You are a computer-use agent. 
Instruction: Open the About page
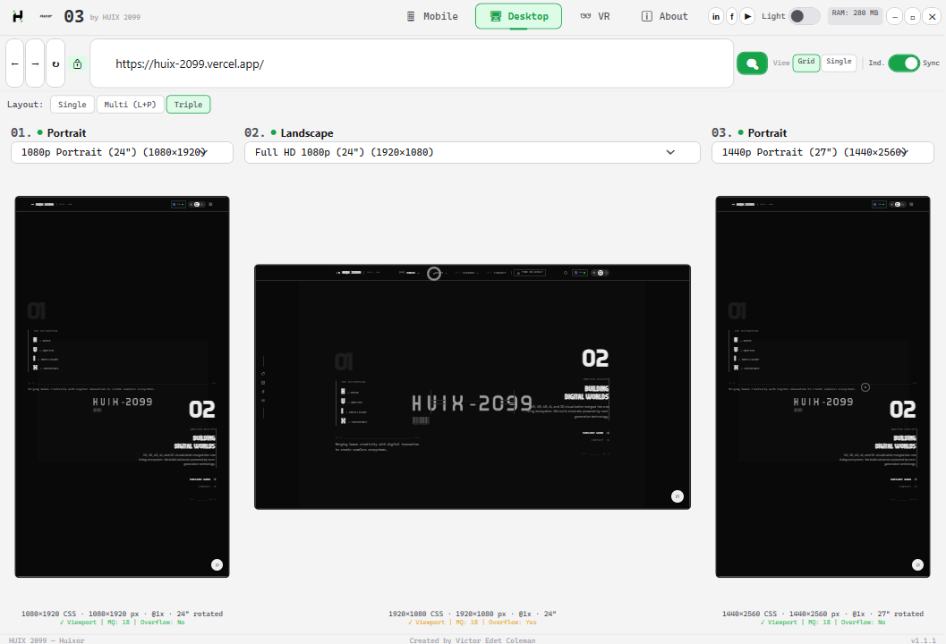(665, 16)
